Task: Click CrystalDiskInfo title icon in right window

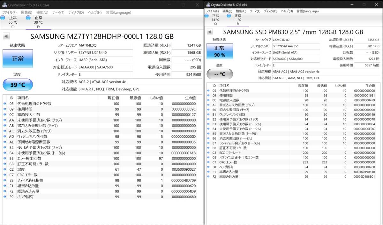Action: tap(208, 4)
